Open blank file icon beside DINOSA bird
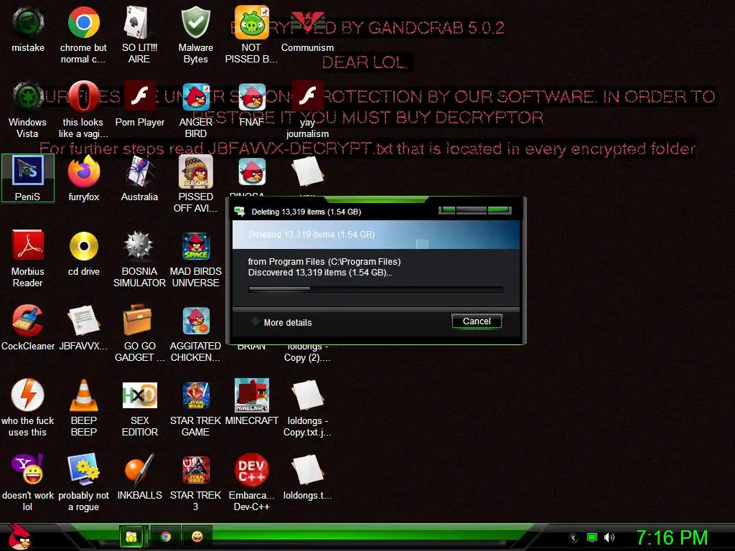Image resolution: width=735 pixels, height=551 pixels. (307, 171)
